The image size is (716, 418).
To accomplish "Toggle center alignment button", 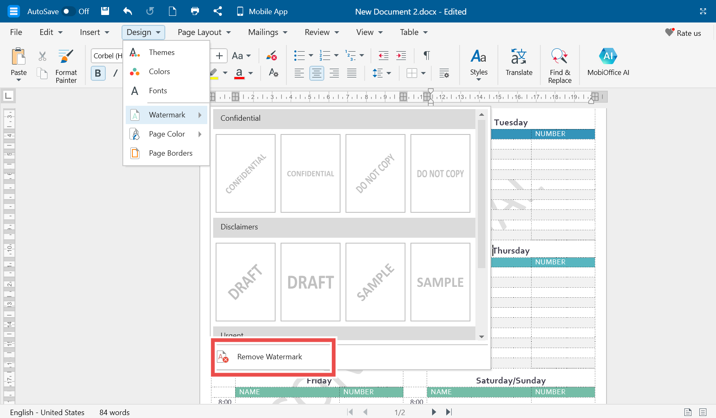I will (x=316, y=73).
